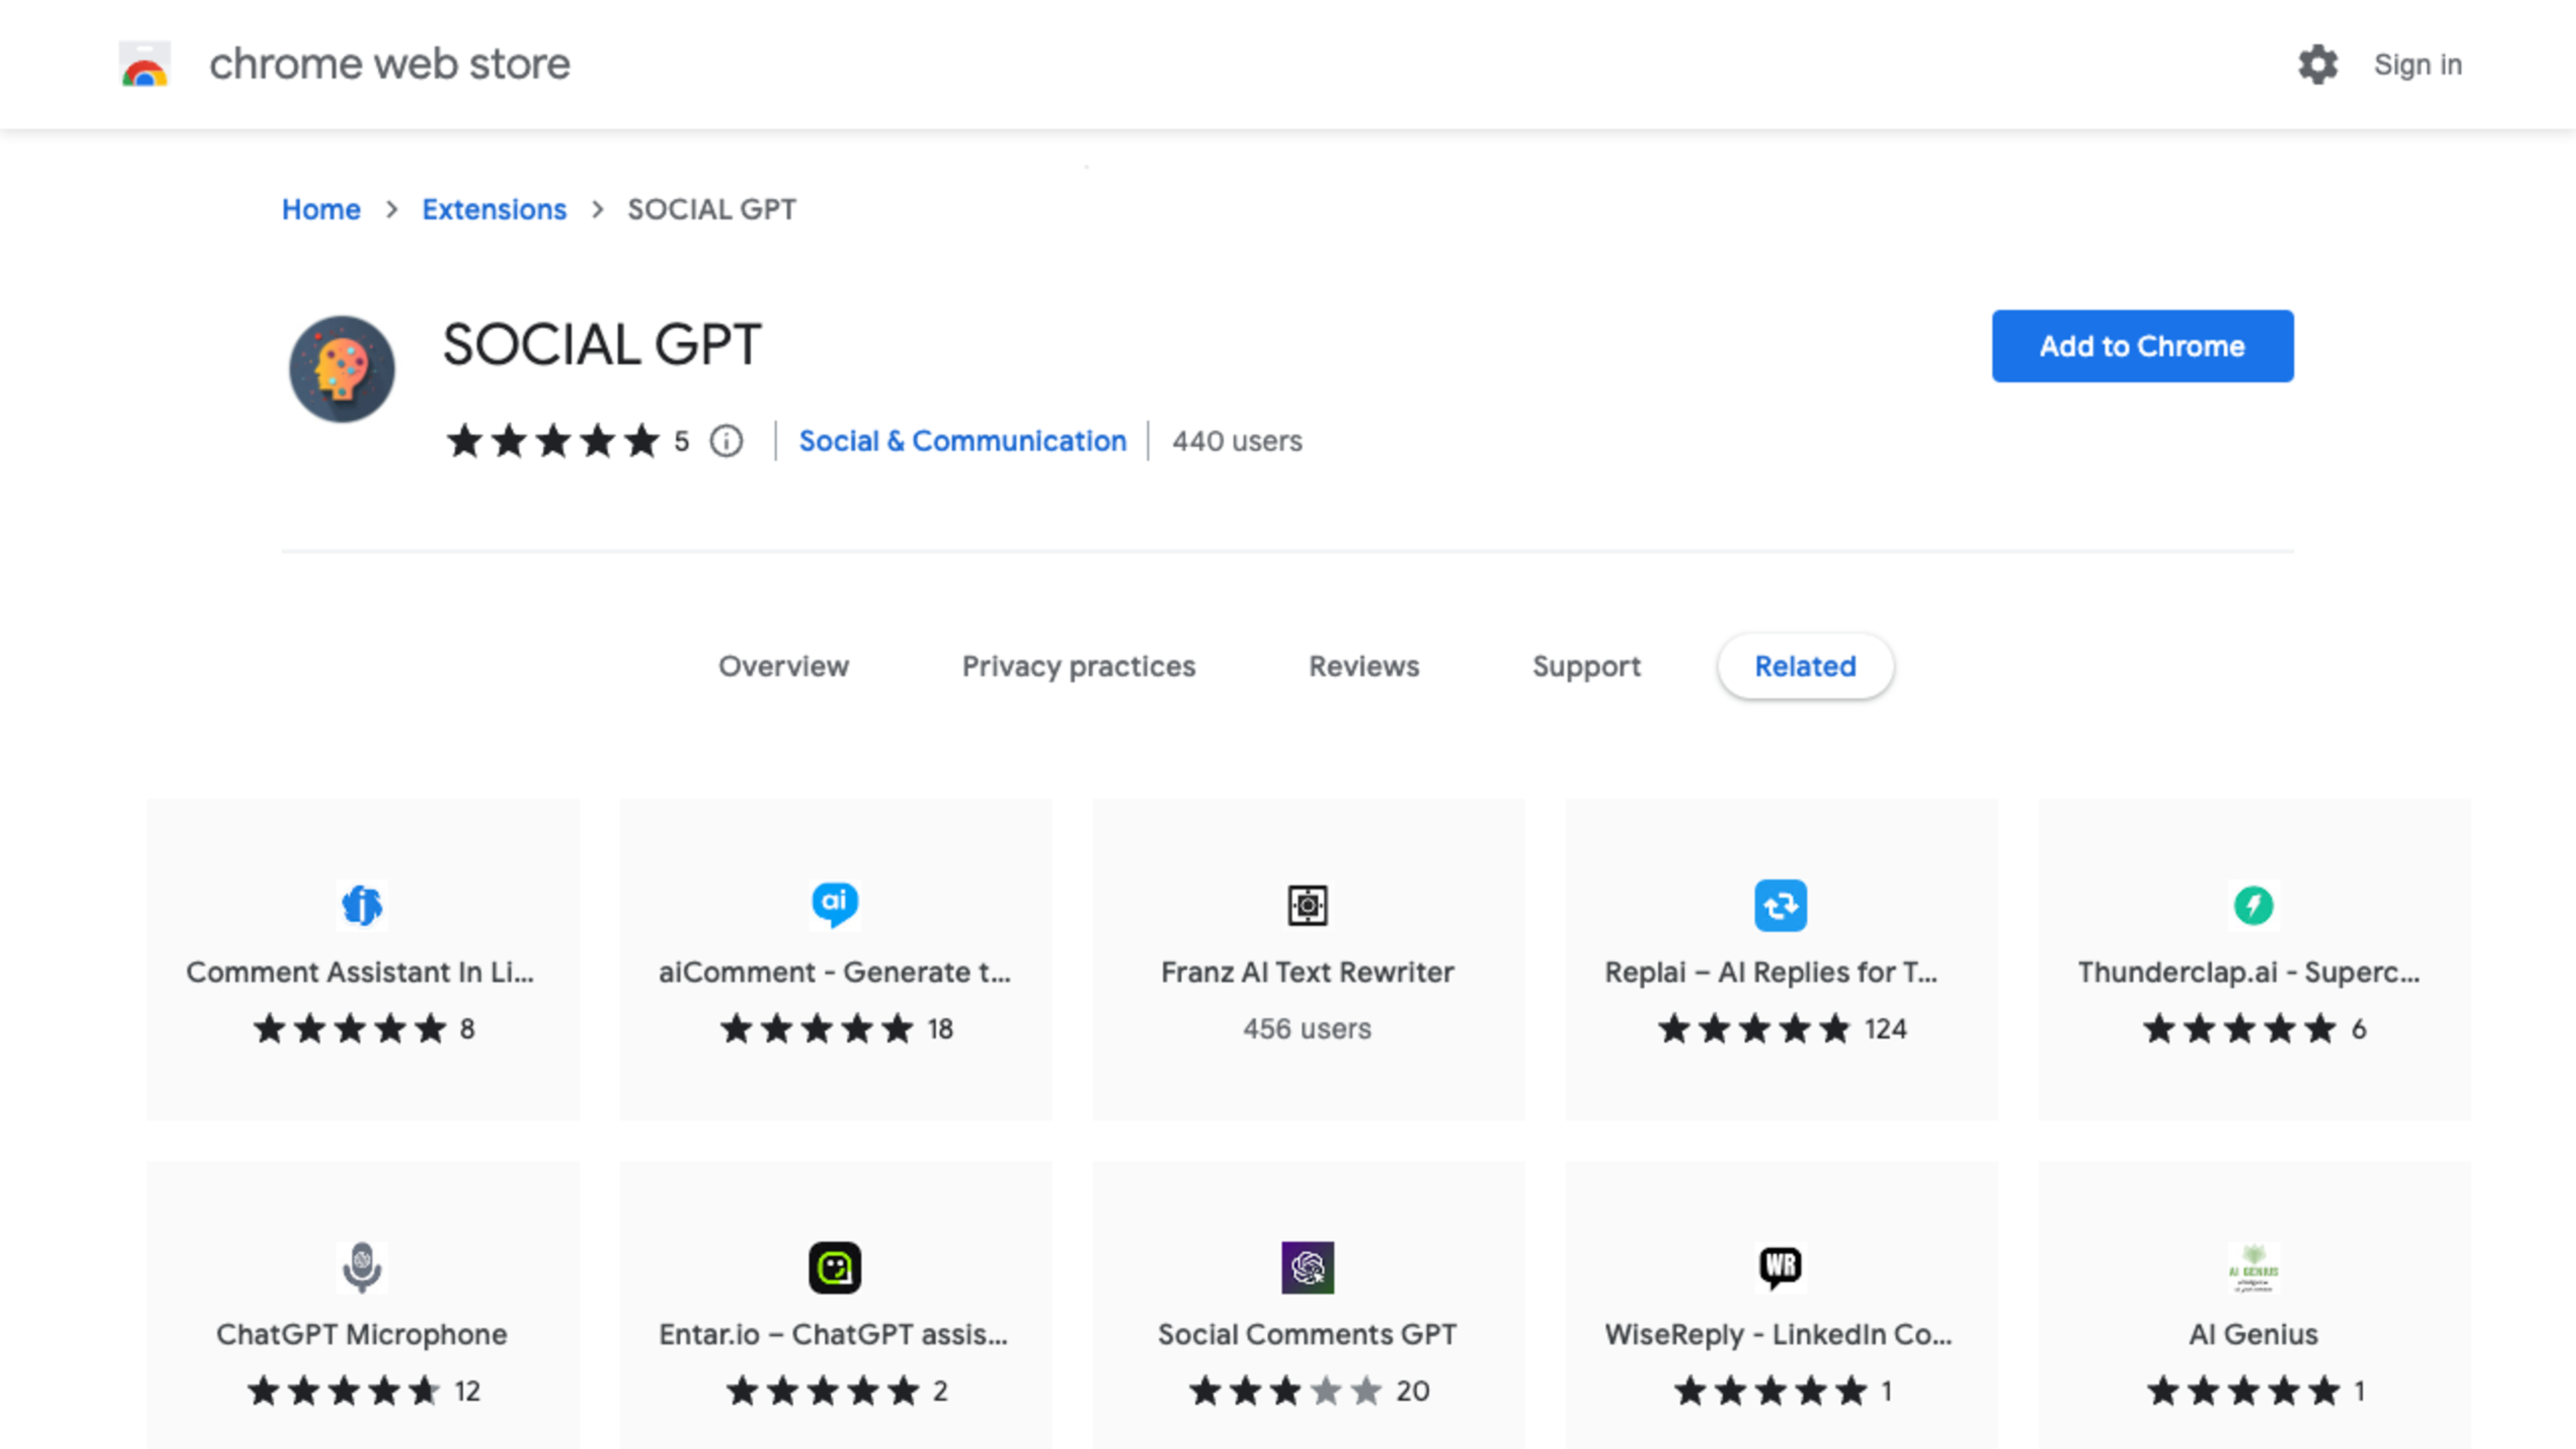Open the Thunderclap.ai extension icon
Image resolution: width=2576 pixels, height=1449 pixels.
2253,905
